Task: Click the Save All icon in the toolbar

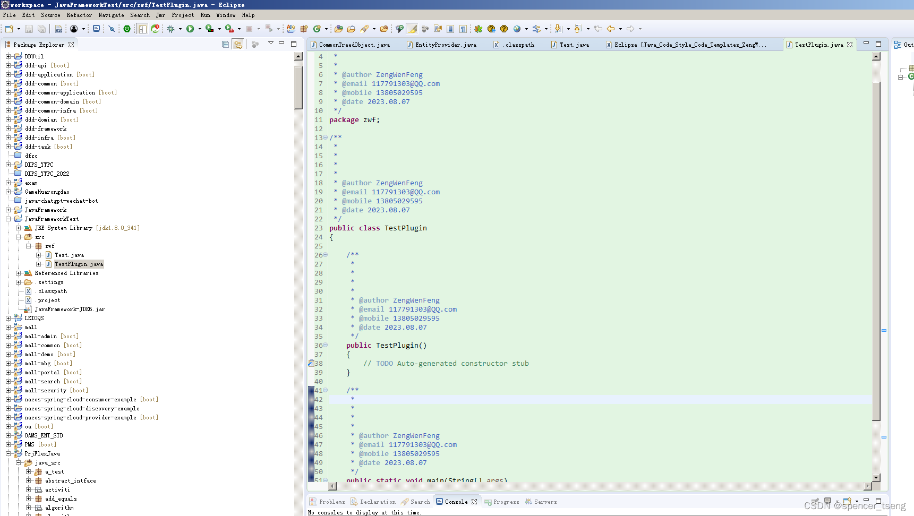Action: point(41,29)
